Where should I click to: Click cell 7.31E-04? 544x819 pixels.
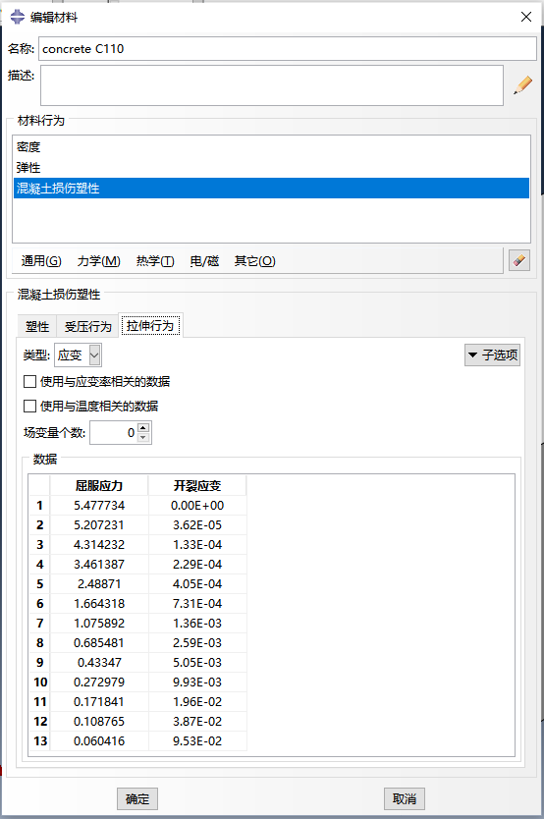tap(197, 604)
